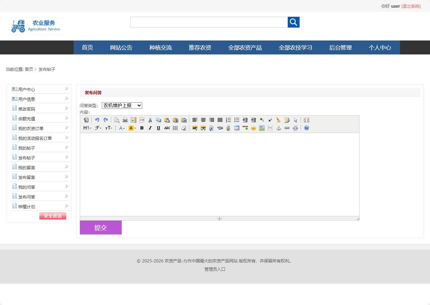Submit the form with the 提交 button

101,227
